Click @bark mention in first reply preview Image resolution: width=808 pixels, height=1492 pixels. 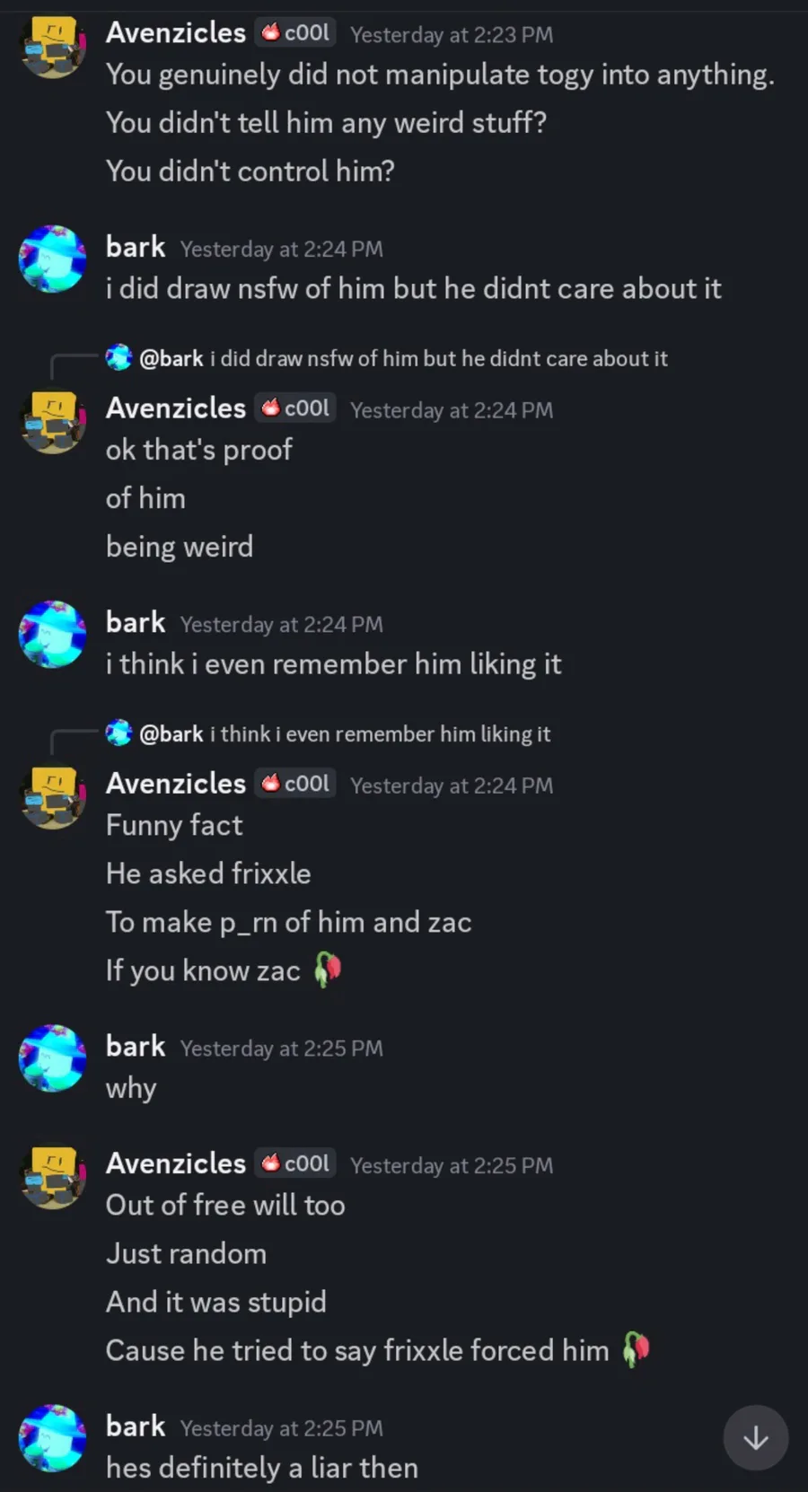pyautogui.click(x=171, y=358)
